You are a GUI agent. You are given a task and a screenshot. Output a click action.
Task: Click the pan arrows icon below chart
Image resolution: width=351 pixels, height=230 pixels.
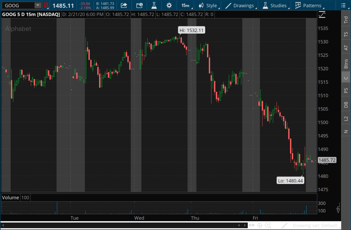click(252, 225)
